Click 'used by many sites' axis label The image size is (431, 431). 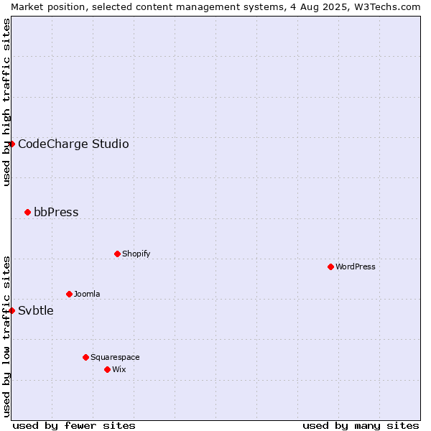(x=361, y=426)
